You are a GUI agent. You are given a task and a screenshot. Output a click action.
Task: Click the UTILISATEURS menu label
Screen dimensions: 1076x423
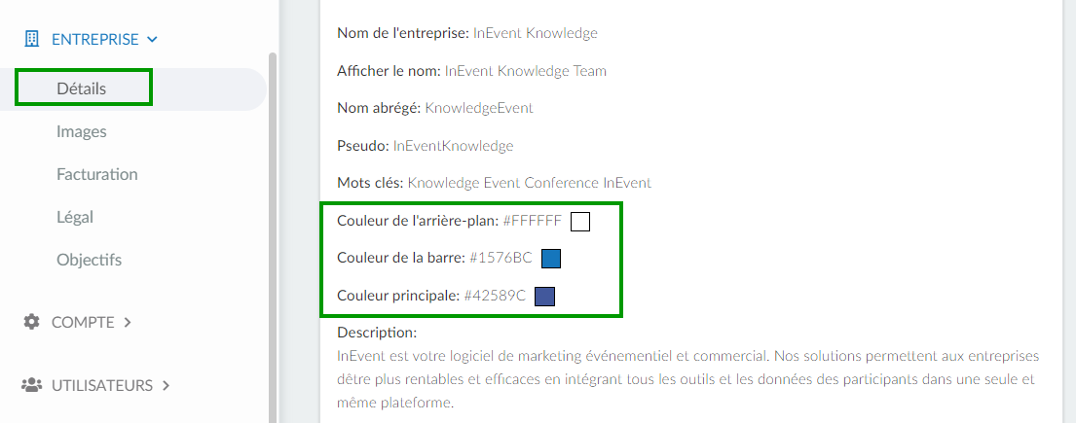point(102,386)
